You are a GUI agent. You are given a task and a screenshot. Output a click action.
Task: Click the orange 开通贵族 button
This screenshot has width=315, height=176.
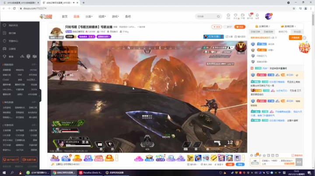(295, 37)
